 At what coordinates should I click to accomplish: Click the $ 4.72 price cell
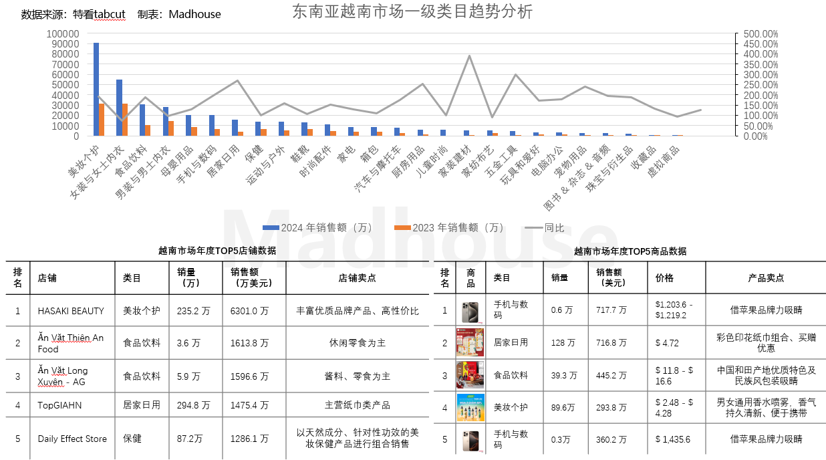tap(667, 342)
